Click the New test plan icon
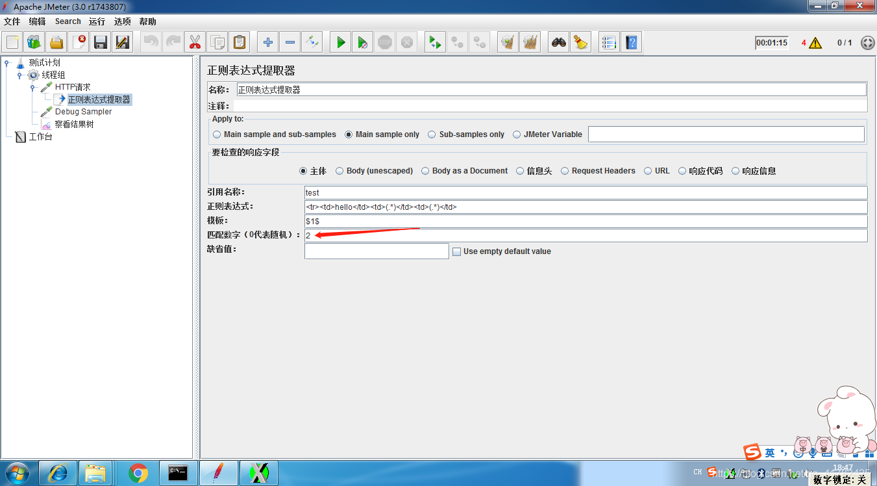Image resolution: width=877 pixels, height=486 pixels. [x=12, y=43]
